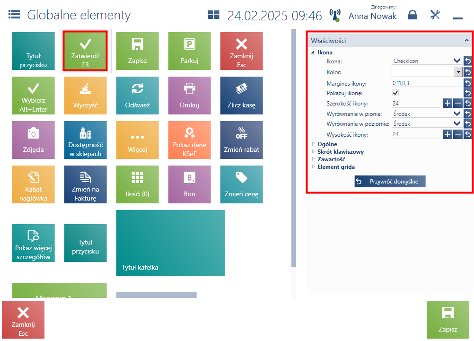Reset the Wyrównanie w pionie value
The image size is (474, 341).
click(467, 114)
